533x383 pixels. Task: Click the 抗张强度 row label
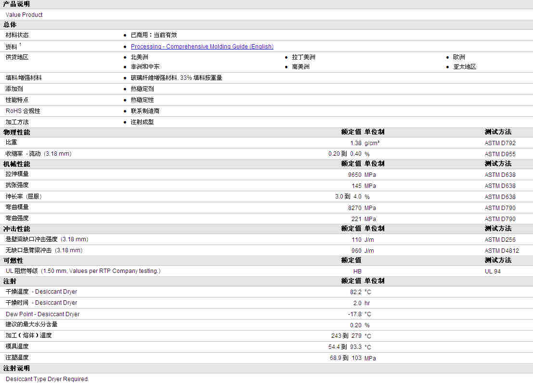click(17, 185)
